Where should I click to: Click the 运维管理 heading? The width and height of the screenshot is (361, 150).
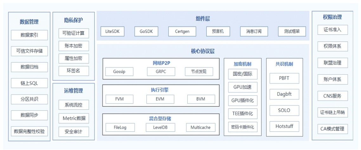(74, 91)
